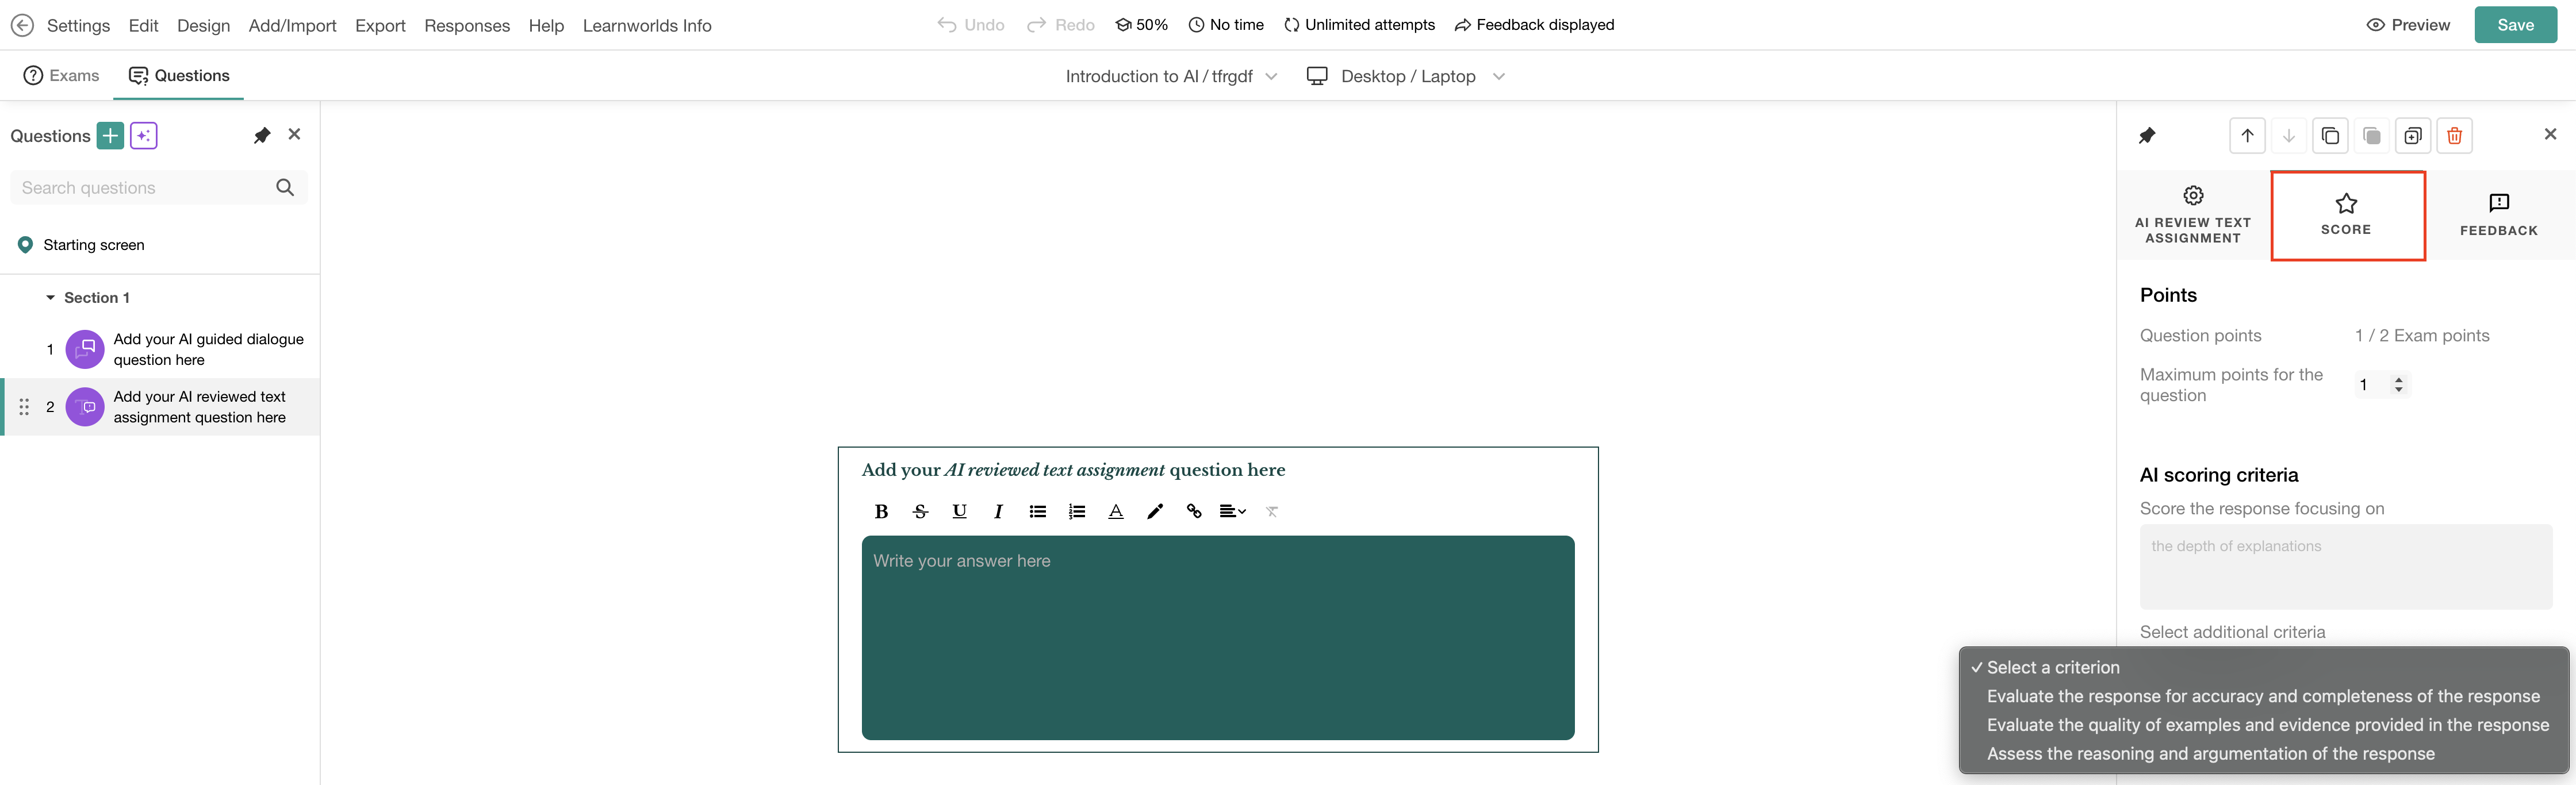Image resolution: width=2576 pixels, height=785 pixels.
Task: Toggle italic formatting in the editor
Action: [x=998, y=511]
